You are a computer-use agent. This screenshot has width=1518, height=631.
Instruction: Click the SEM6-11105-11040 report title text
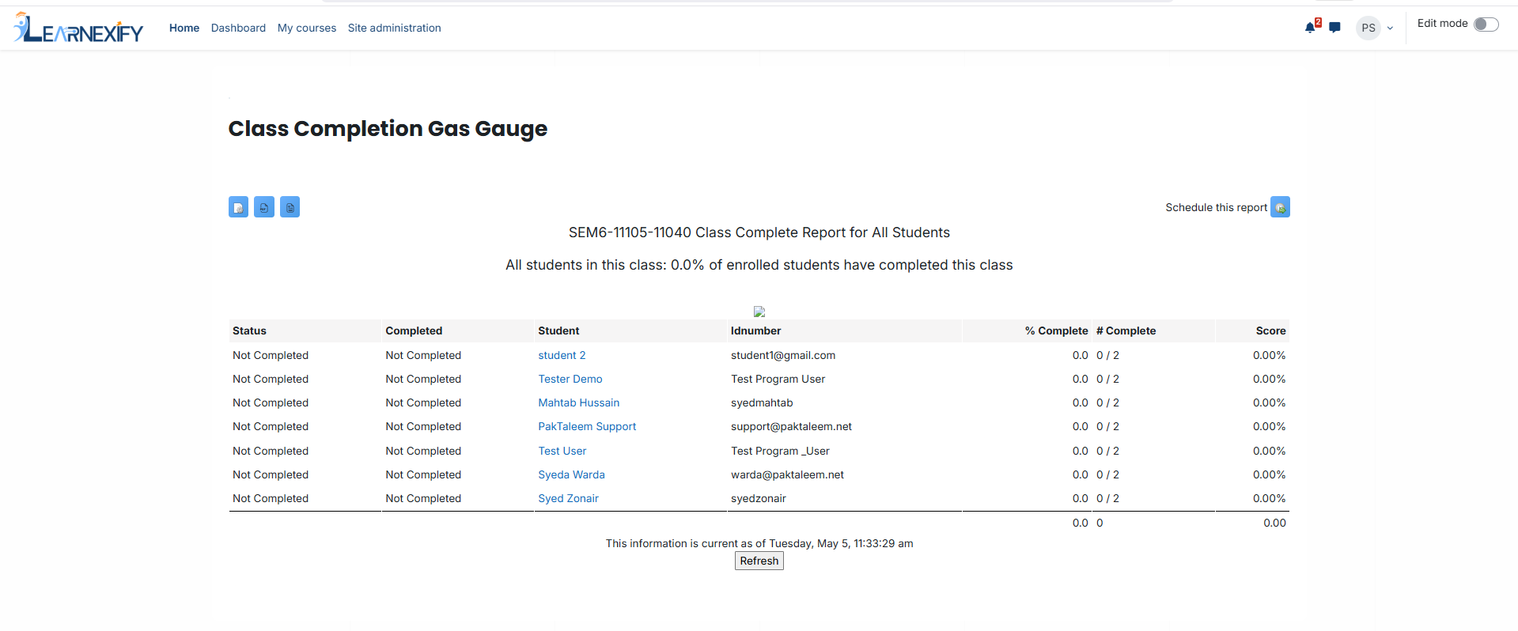point(759,232)
